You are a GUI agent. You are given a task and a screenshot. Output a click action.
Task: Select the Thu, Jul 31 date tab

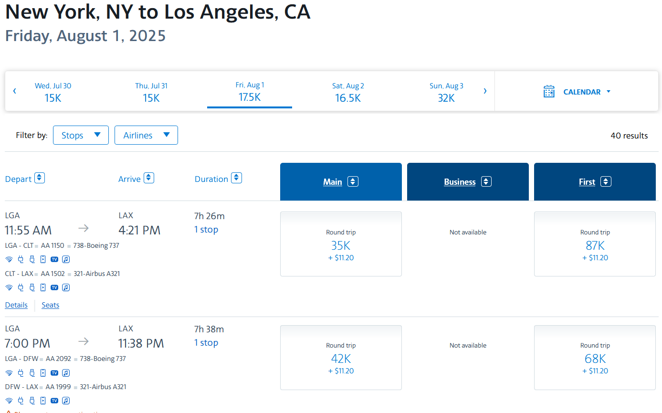(151, 91)
